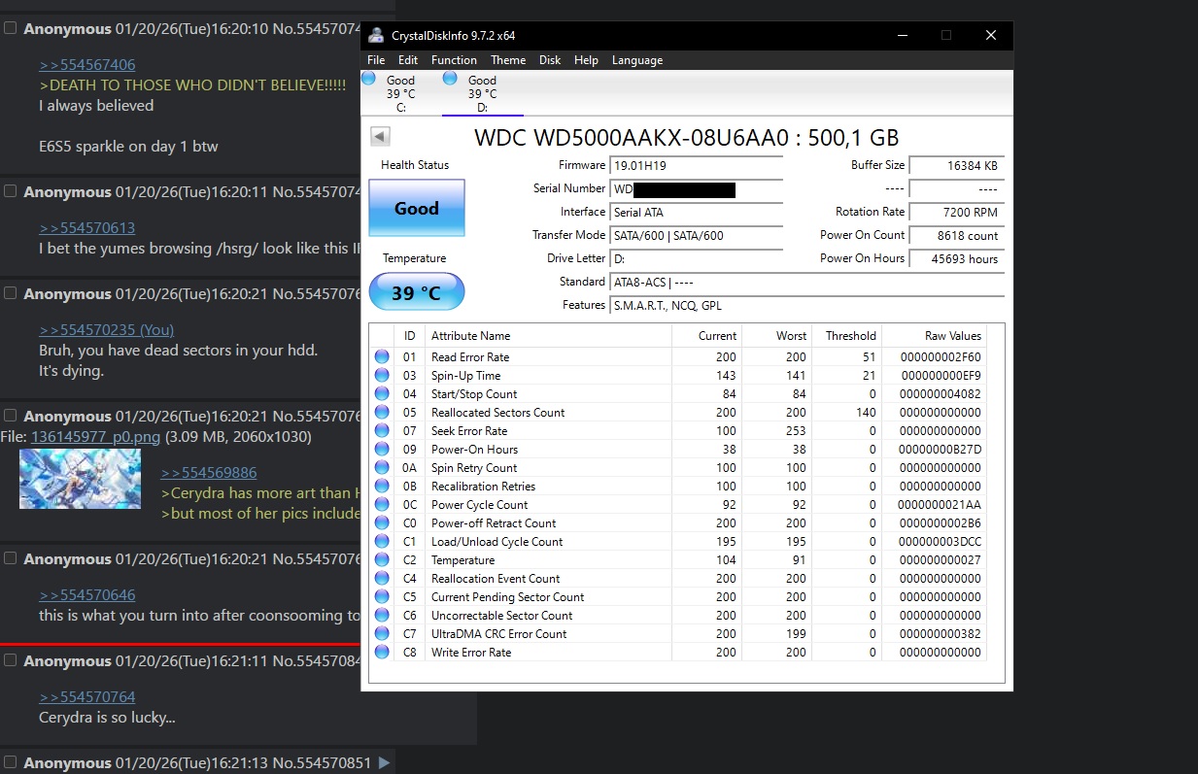This screenshot has width=1198, height=774.
Task: Follow the >>554570764 quote link
Action: tap(87, 697)
